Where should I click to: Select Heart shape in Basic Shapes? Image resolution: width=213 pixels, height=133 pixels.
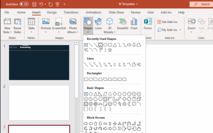click(115, 104)
